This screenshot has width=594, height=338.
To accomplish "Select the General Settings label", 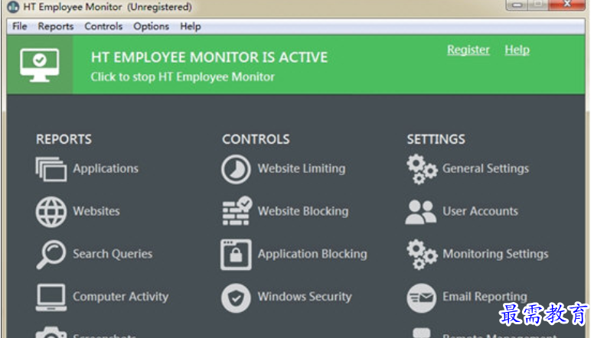I will (x=485, y=169).
